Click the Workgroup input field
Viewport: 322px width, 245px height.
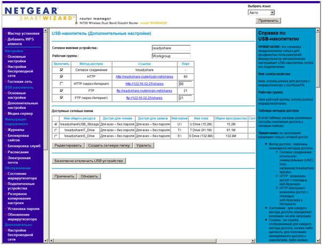171,56
